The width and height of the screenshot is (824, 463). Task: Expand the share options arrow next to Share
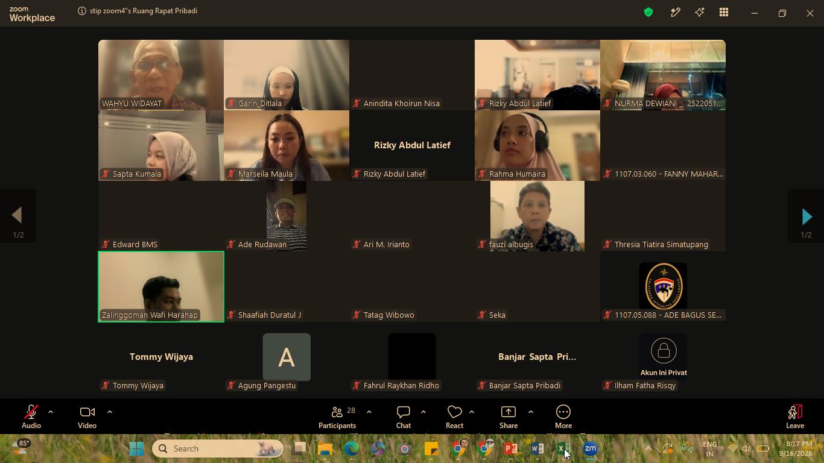531,412
